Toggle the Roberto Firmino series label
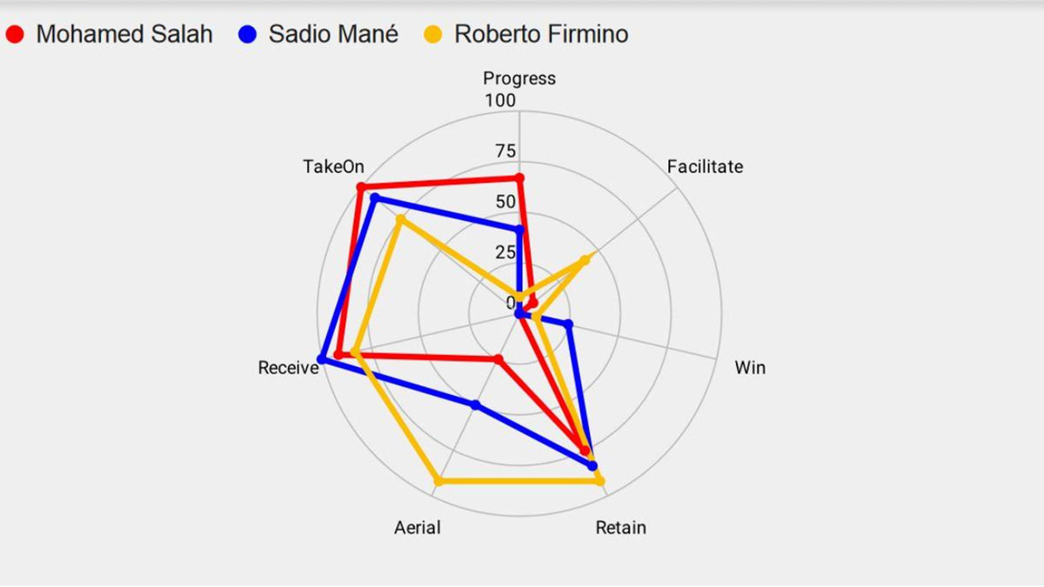 [x=541, y=35]
